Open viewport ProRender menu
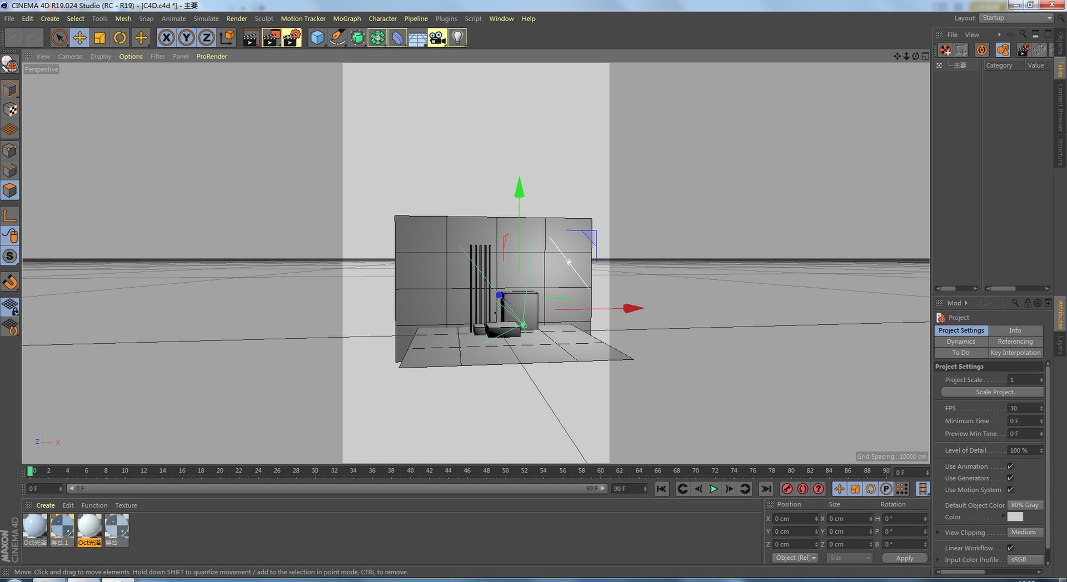The height and width of the screenshot is (582, 1067). tap(212, 56)
